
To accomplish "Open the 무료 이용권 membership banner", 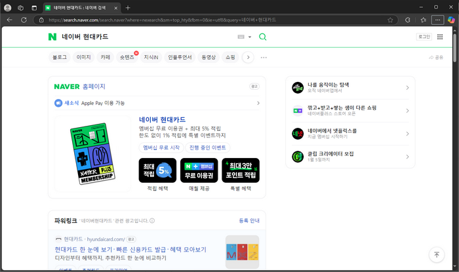I will (199, 170).
